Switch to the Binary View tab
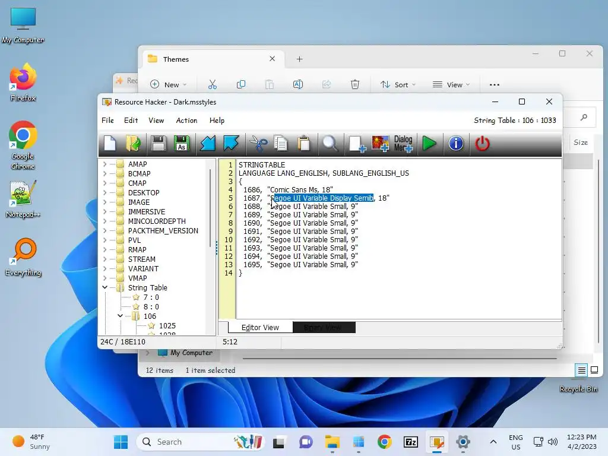This screenshot has width=608, height=456. click(324, 327)
